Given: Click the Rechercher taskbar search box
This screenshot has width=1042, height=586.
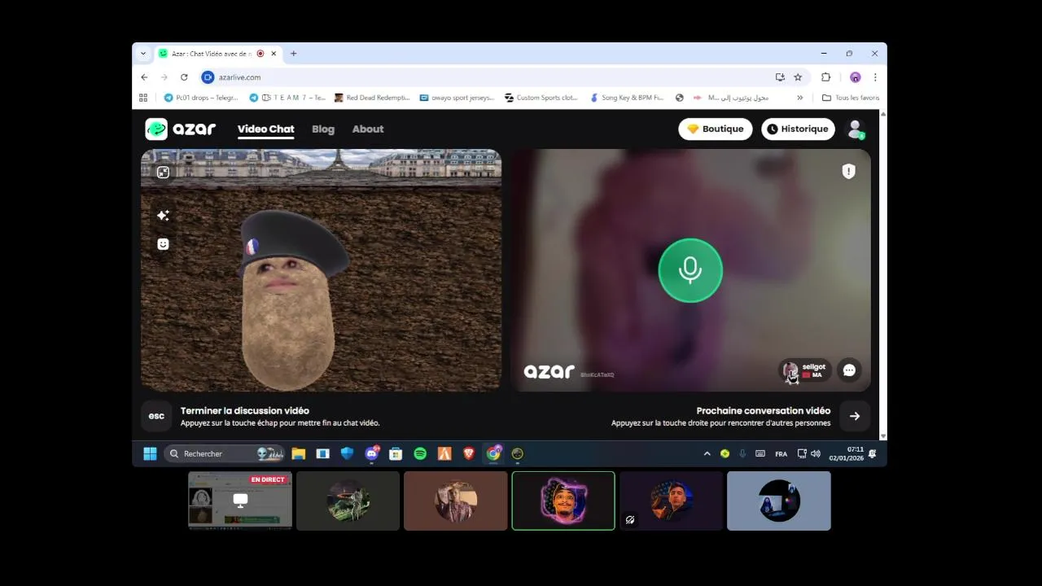Looking at the screenshot, I should pyautogui.click(x=225, y=454).
